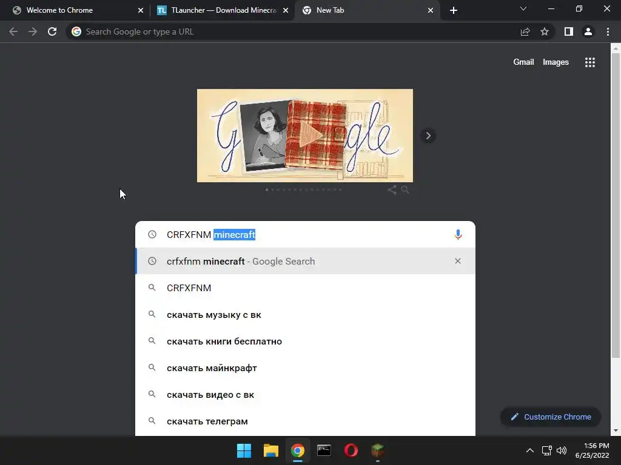Show hidden system tray icons

point(530,450)
